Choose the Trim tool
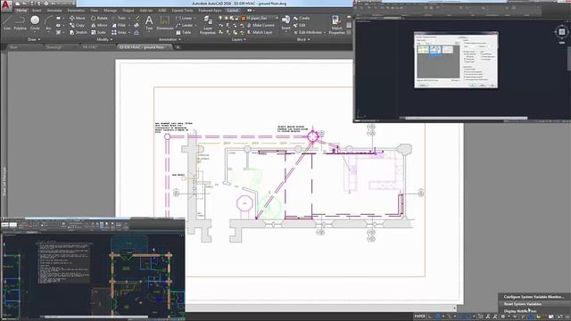Image resolution: width=571 pixels, height=321 pixels. [x=119, y=18]
